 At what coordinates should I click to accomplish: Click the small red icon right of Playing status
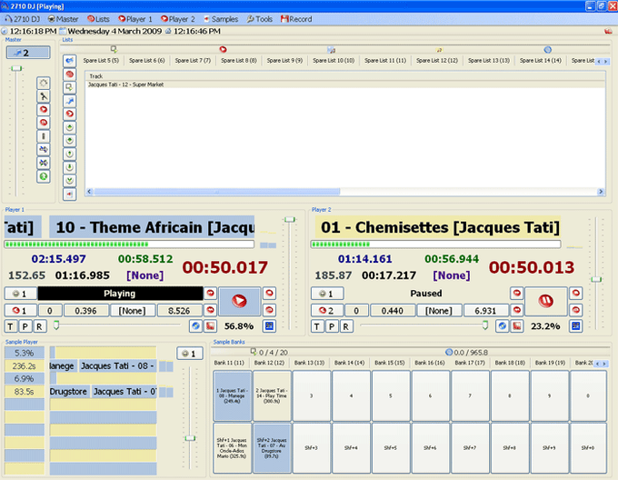point(211,294)
